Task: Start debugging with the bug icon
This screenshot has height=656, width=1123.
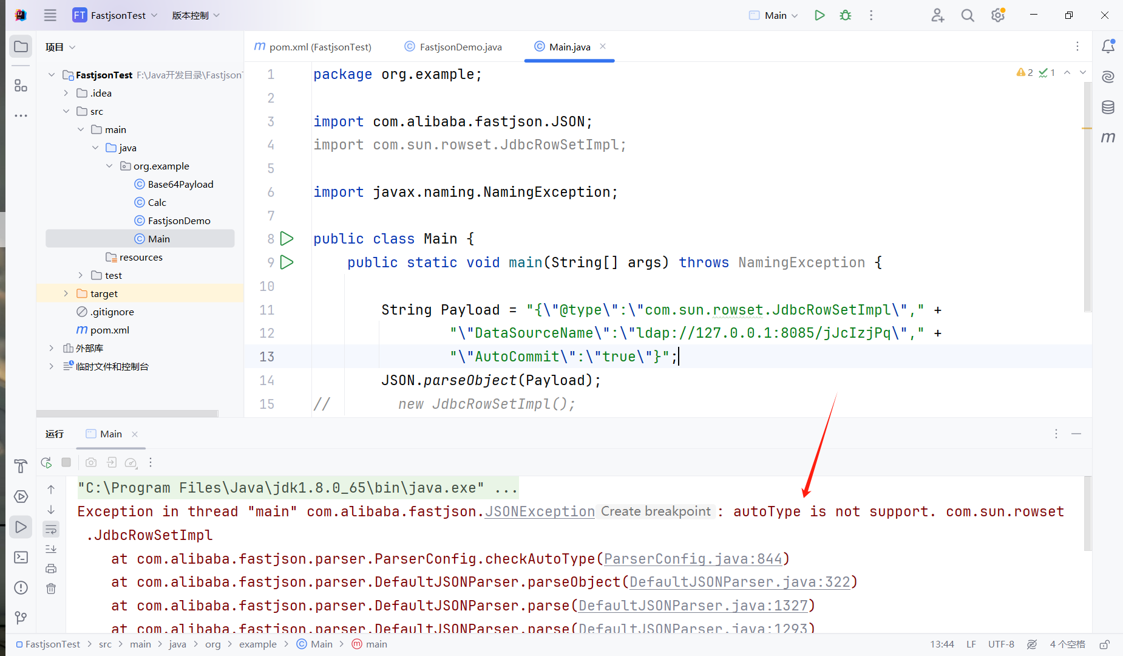Action: pyautogui.click(x=846, y=15)
